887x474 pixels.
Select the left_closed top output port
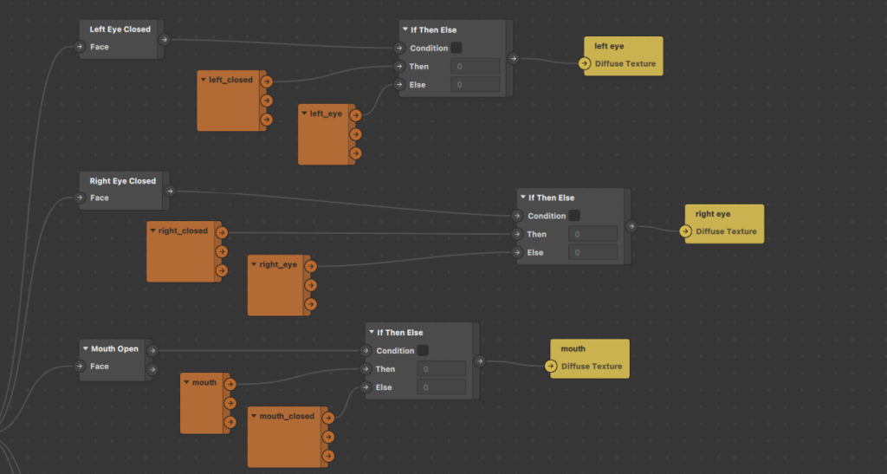pyautogui.click(x=267, y=81)
